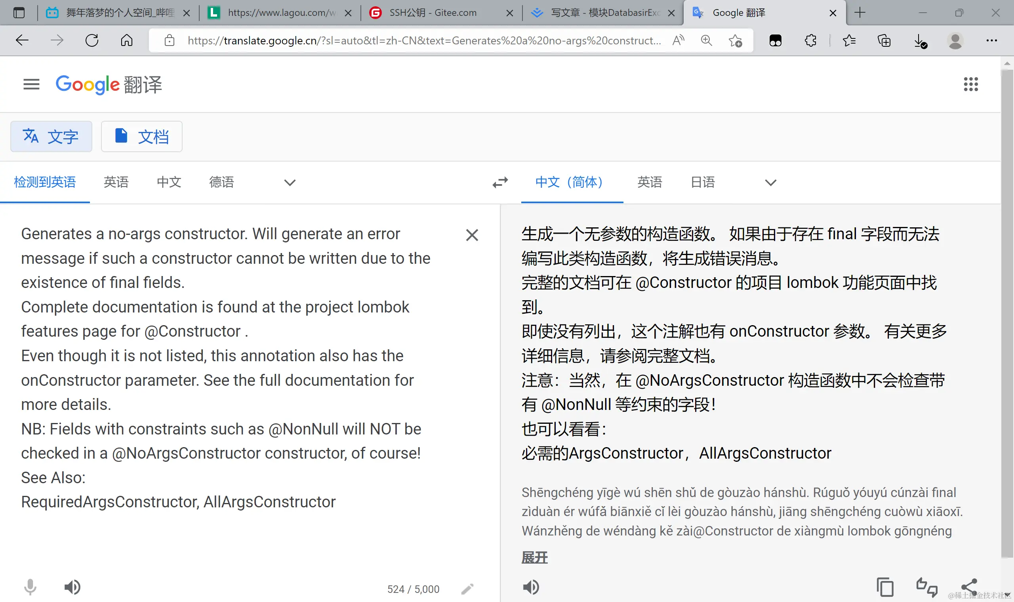Open the hamburger main menu
Viewport: 1014px width, 602px height.
tap(31, 84)
